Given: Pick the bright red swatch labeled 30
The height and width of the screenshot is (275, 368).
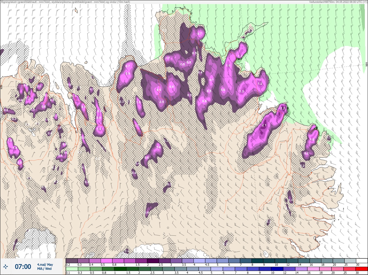Looking at the screenshot, I should coord(362,269).
